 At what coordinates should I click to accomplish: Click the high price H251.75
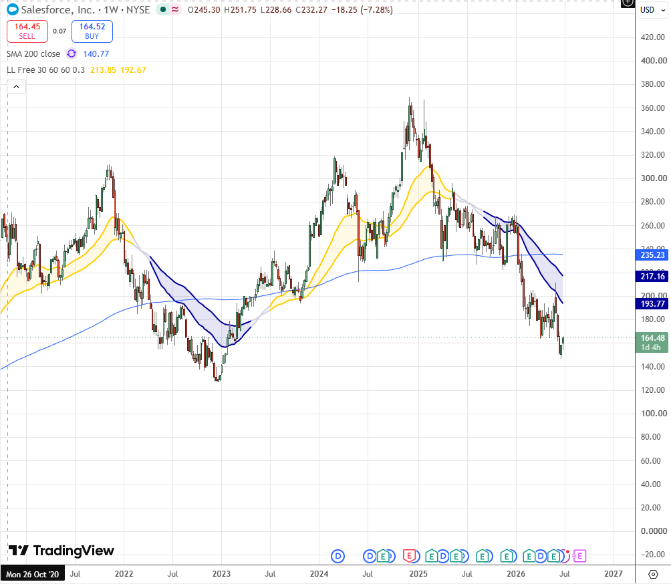pyautogui.click(x=240, y=10)
